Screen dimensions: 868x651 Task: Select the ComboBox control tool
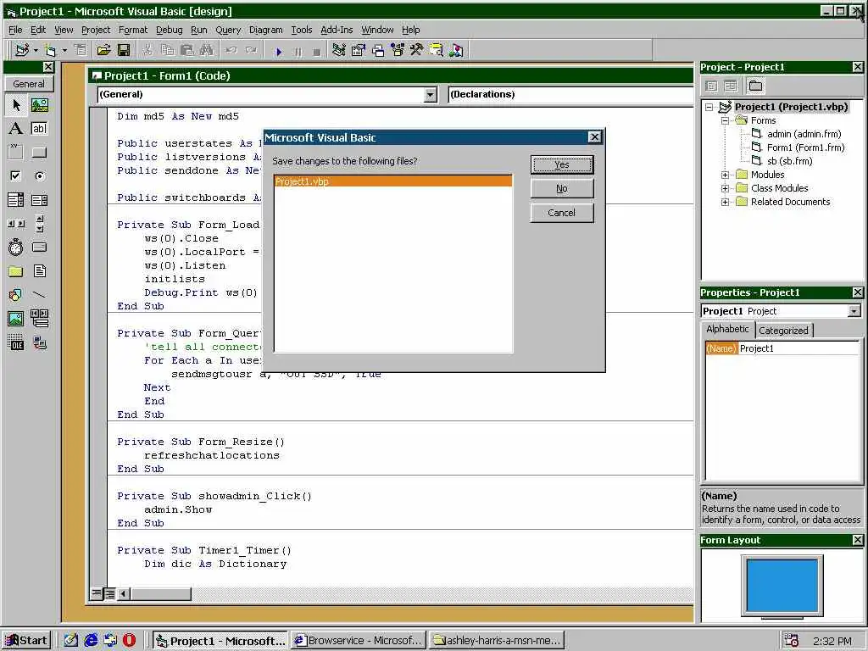16,200
